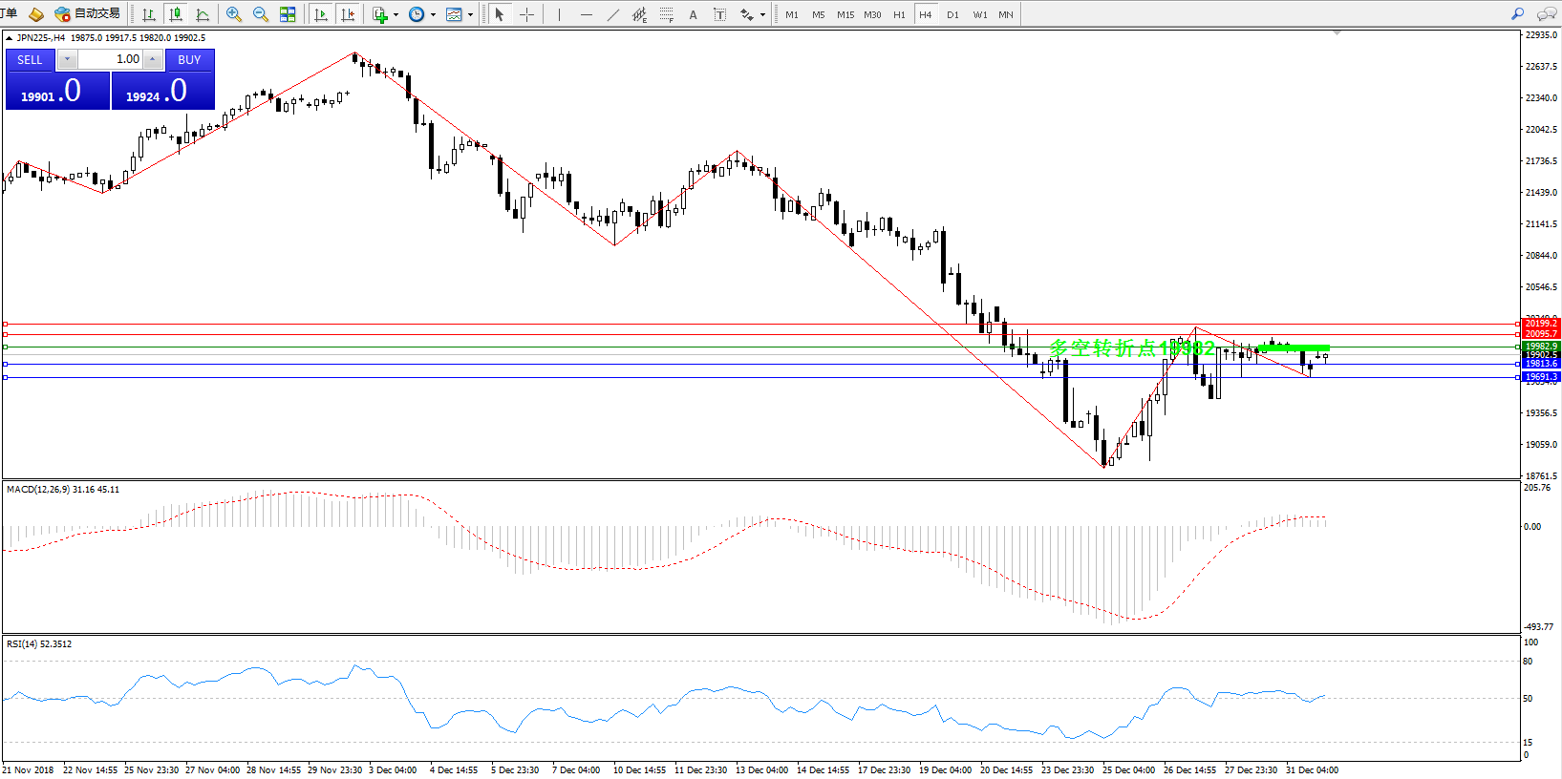
Task: Open the chart templates dropdown
Action: pos(470,14)
